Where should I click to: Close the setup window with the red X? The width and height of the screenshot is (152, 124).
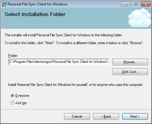pos(146,4)
